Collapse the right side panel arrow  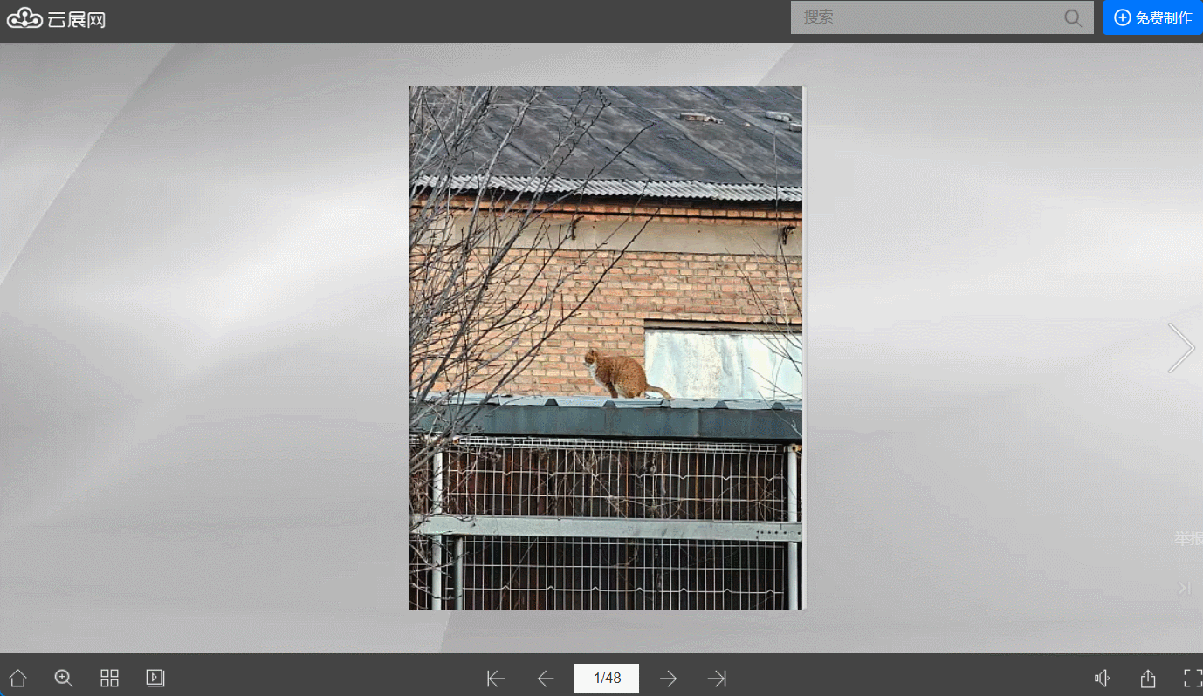1184,589
